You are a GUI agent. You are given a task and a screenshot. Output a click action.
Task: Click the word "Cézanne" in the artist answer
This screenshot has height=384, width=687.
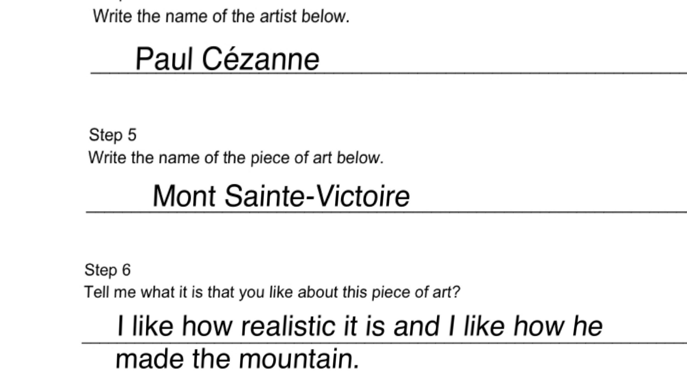(x=261, y=59)
